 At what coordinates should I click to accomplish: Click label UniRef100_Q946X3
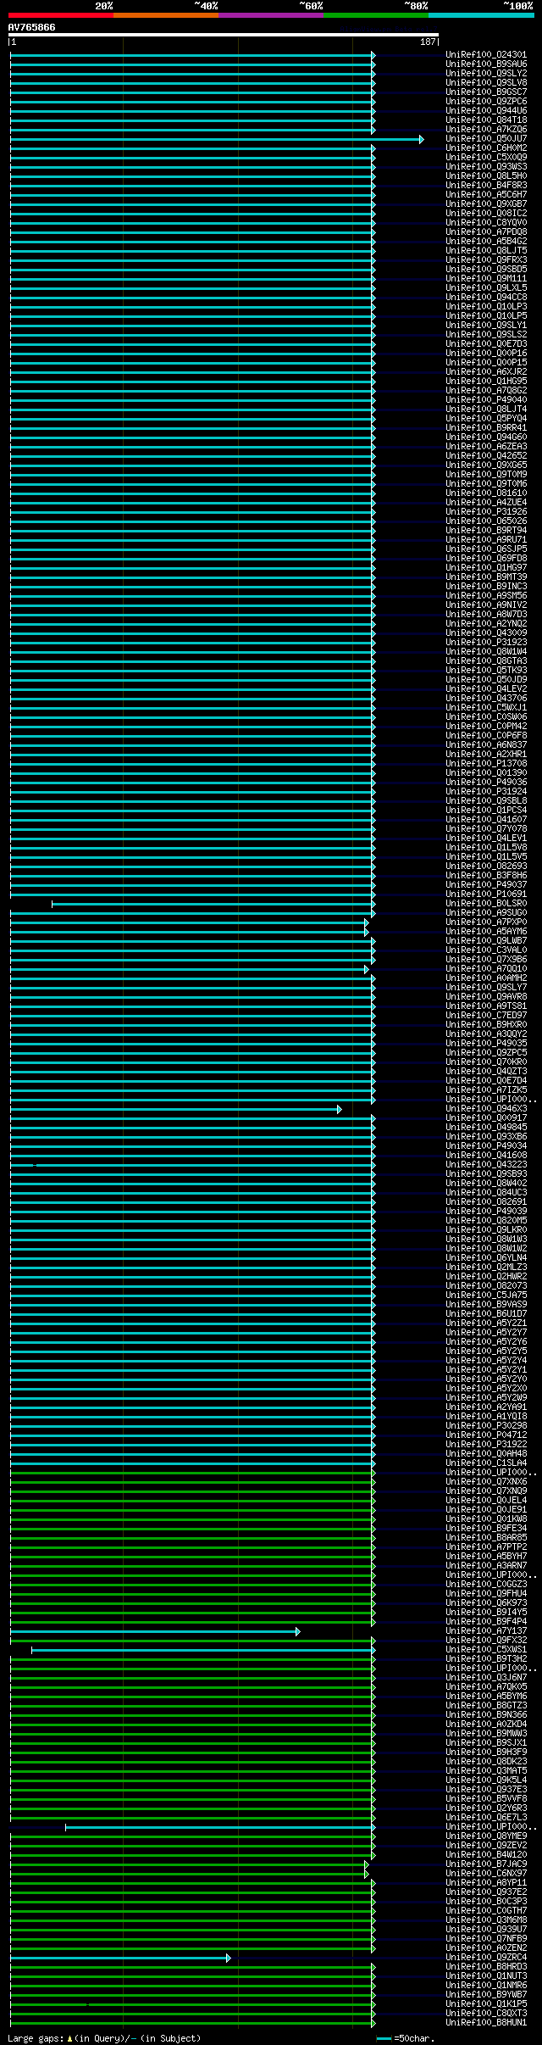(486, 1108)
